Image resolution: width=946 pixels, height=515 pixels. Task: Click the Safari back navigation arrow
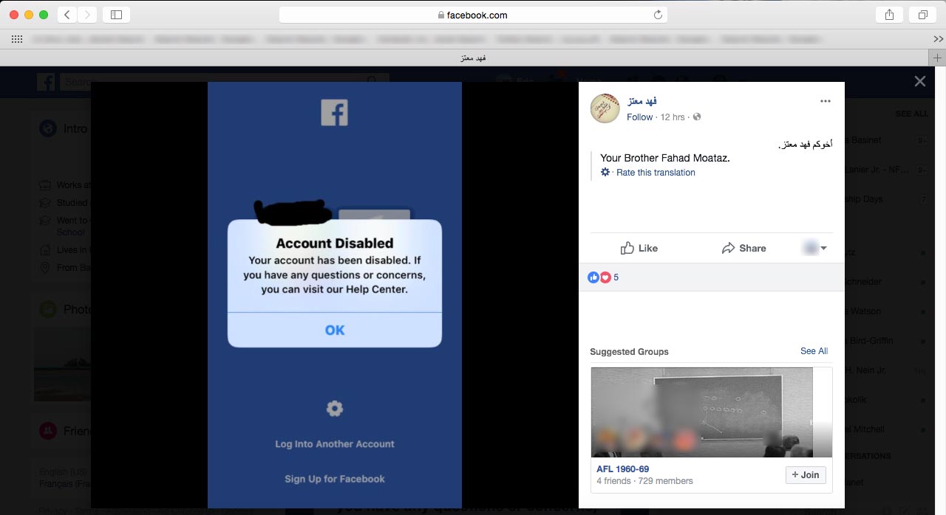pos(67,15)
